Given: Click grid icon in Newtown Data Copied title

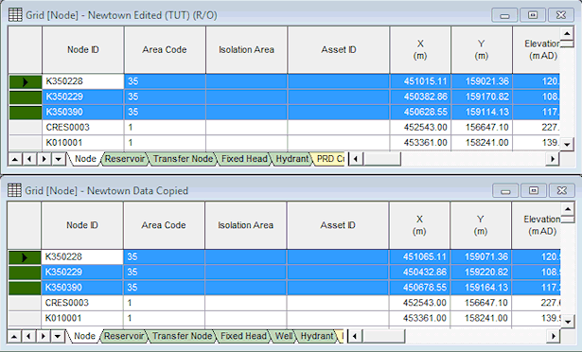Looking at the screenshot, I should [x=14, y=190].
